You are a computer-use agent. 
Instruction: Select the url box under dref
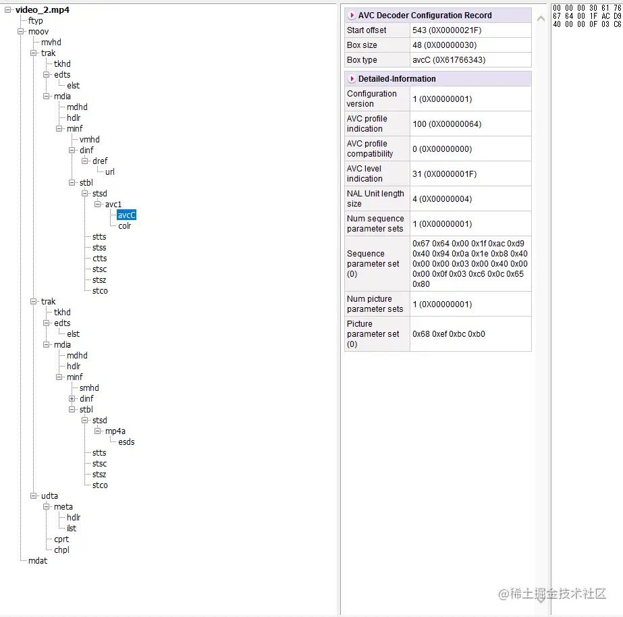pos(109,171)
